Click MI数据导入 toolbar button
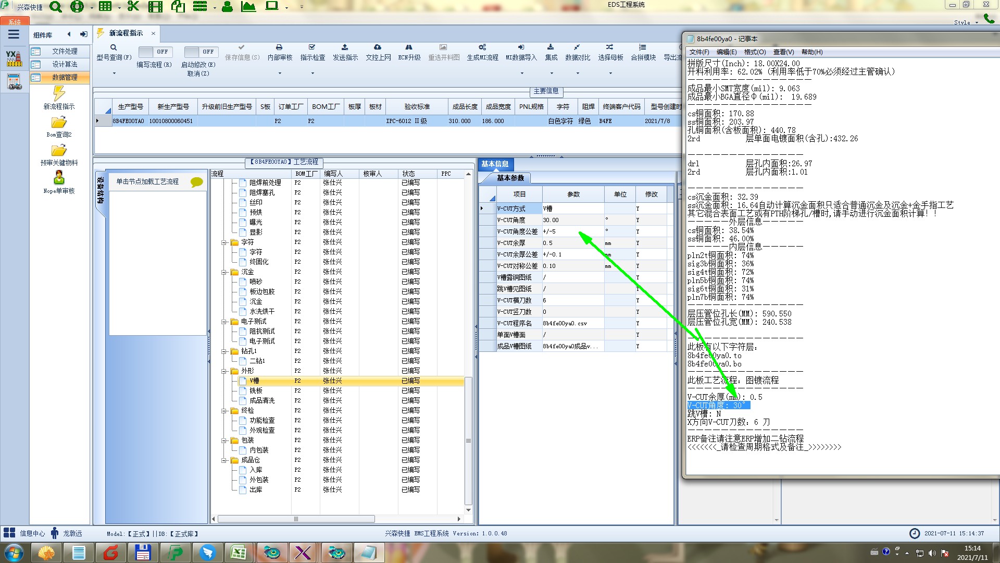This screenshot has width=1000, height=563. pyautogui.click(x=521, y=53)
